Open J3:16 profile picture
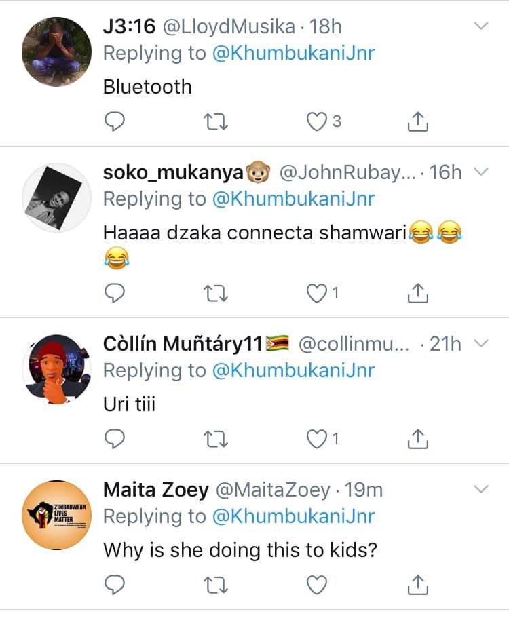 click(56, 52)
